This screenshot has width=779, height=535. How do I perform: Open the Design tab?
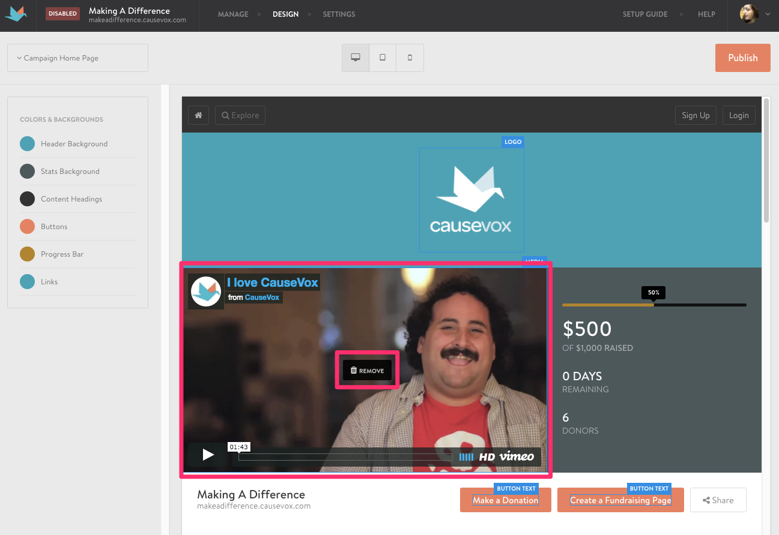[x=285, y=14]
